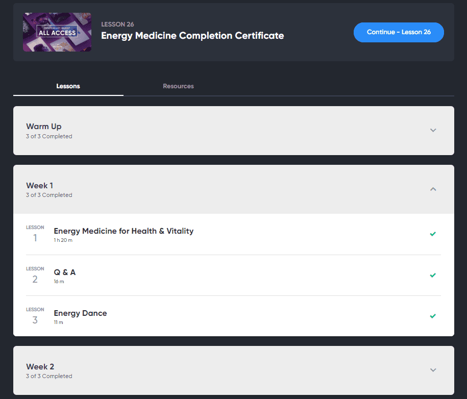Click the green checkmark for Energy Dance
Screen dimensions: 467x399
coord(433,316)
